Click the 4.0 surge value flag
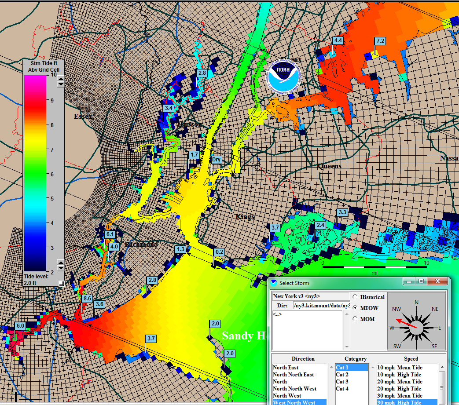Screen dimensions: 459x405 coord(114,247)
